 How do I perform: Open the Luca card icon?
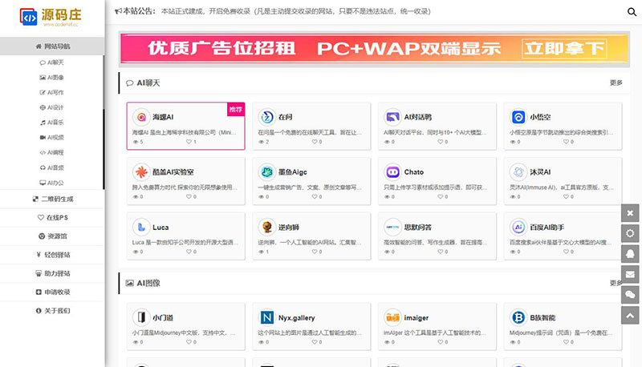click(x=141, y=228)
